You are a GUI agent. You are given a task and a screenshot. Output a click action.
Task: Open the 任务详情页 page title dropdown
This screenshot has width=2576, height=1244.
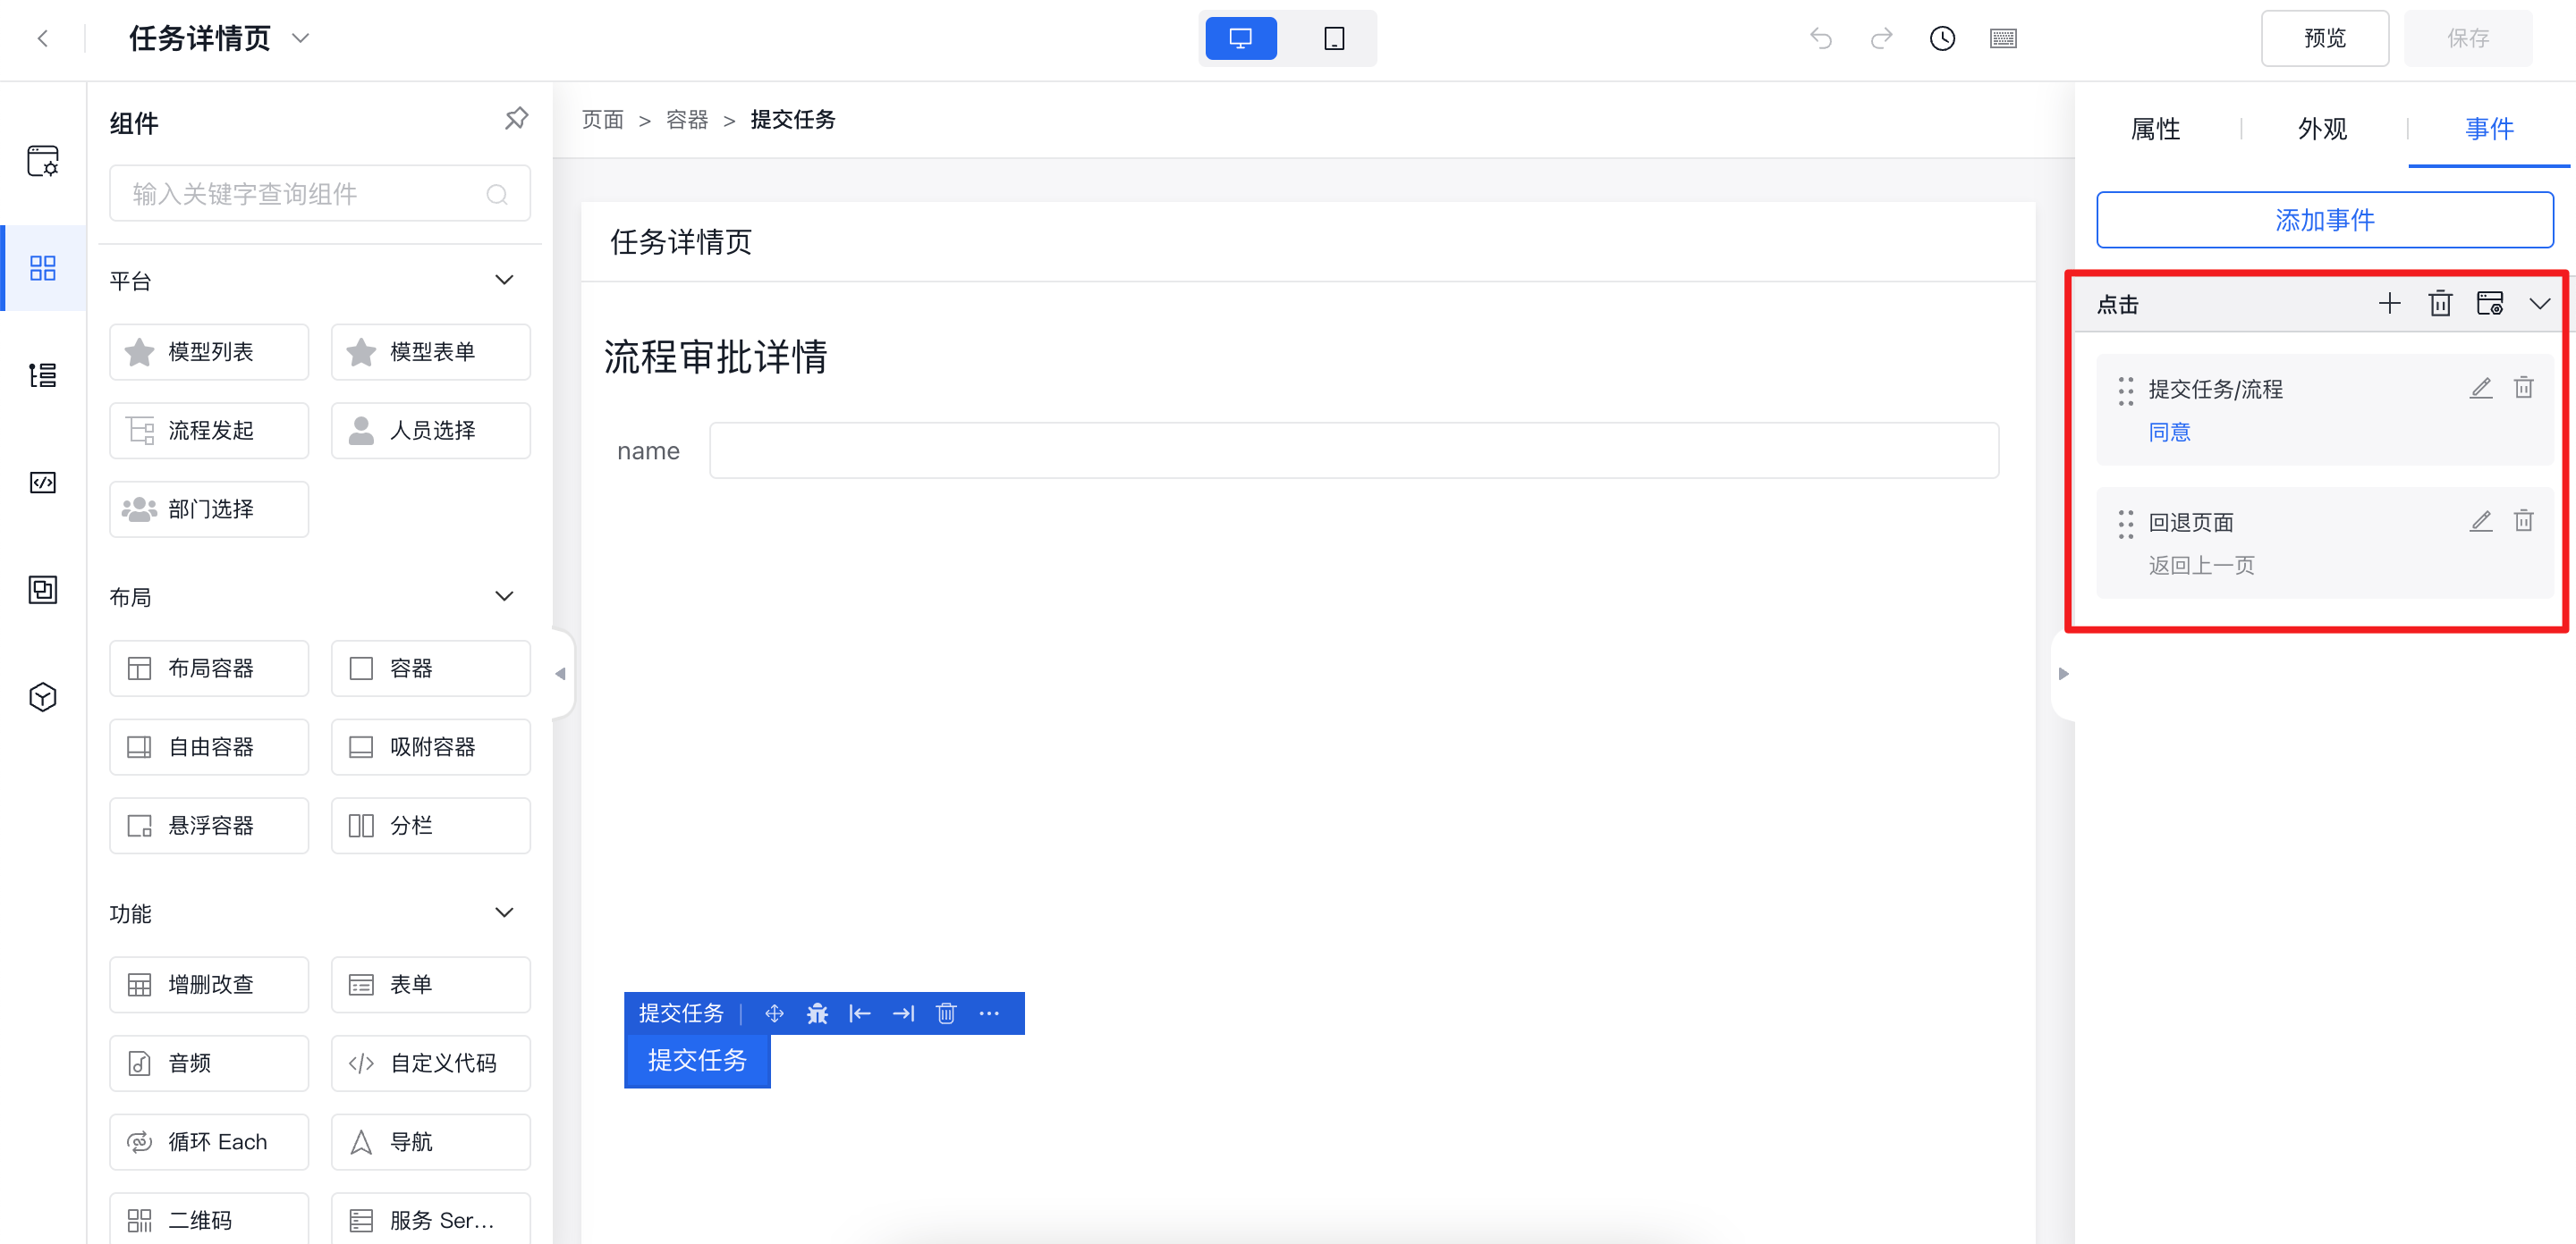point(300,39)
